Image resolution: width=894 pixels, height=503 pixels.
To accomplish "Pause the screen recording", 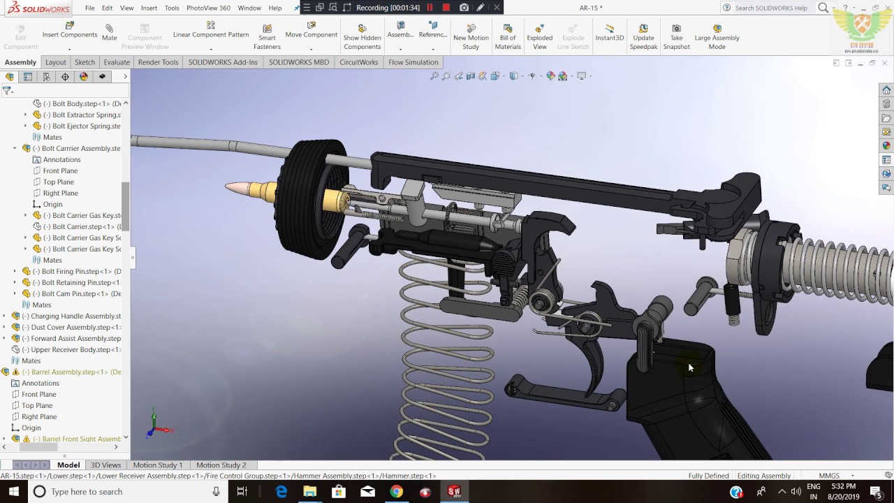I will (x=430, y=8).
